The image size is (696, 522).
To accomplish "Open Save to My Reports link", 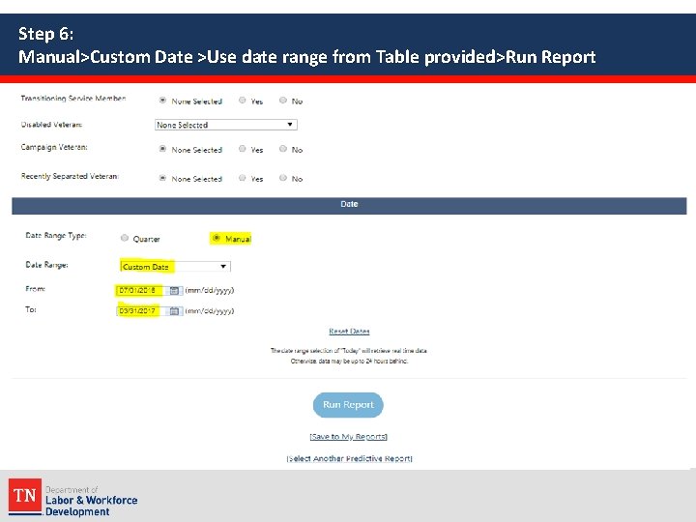I will click(348, 437).
